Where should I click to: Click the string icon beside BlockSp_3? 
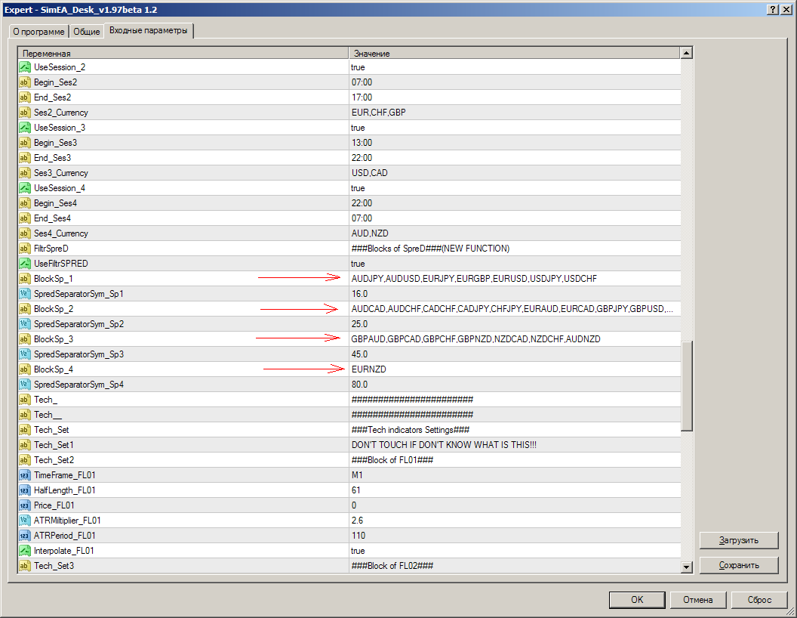(24, 339)
